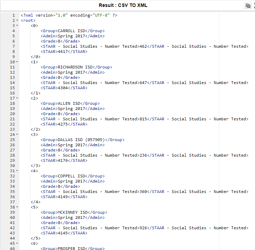Click the STAAR value 4304 line
Screen dimensions: 255x250
pos(64,88)
